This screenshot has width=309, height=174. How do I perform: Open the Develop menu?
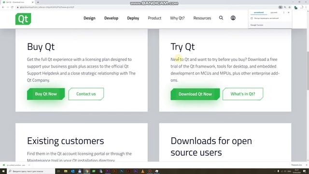tap(112, 18)
